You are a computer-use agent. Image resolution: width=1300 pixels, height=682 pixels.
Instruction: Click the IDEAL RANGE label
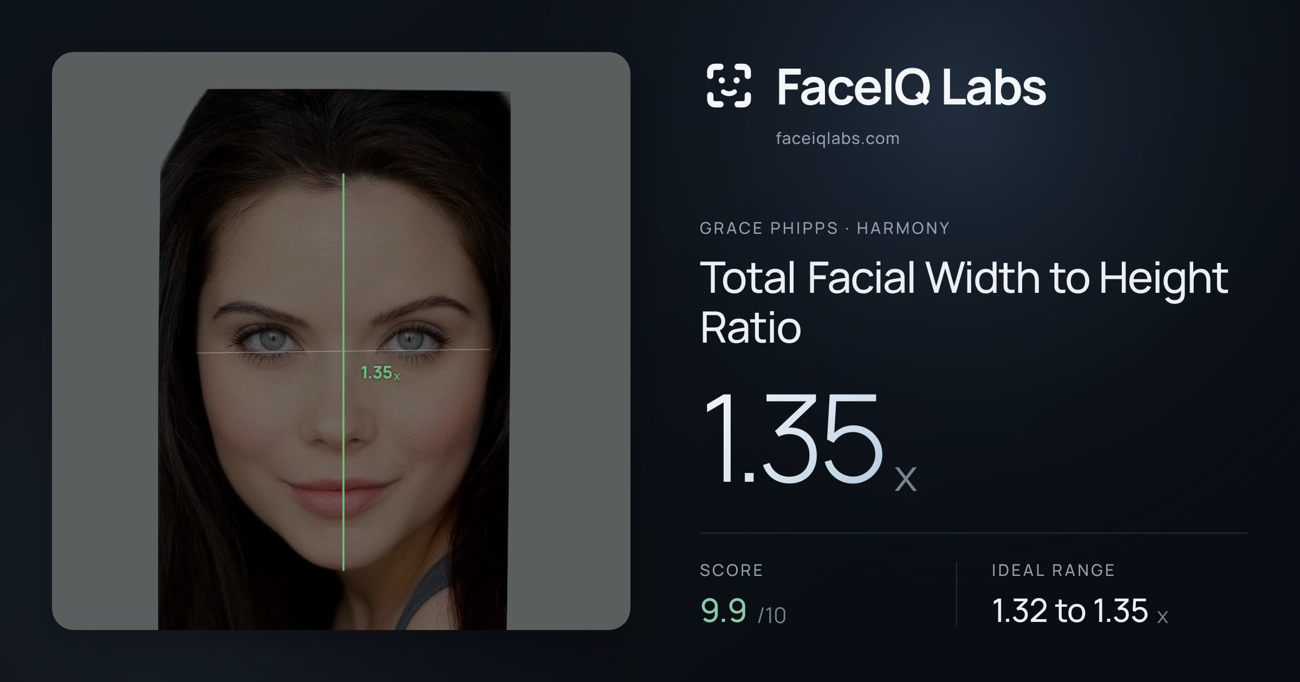[1053, 570]
